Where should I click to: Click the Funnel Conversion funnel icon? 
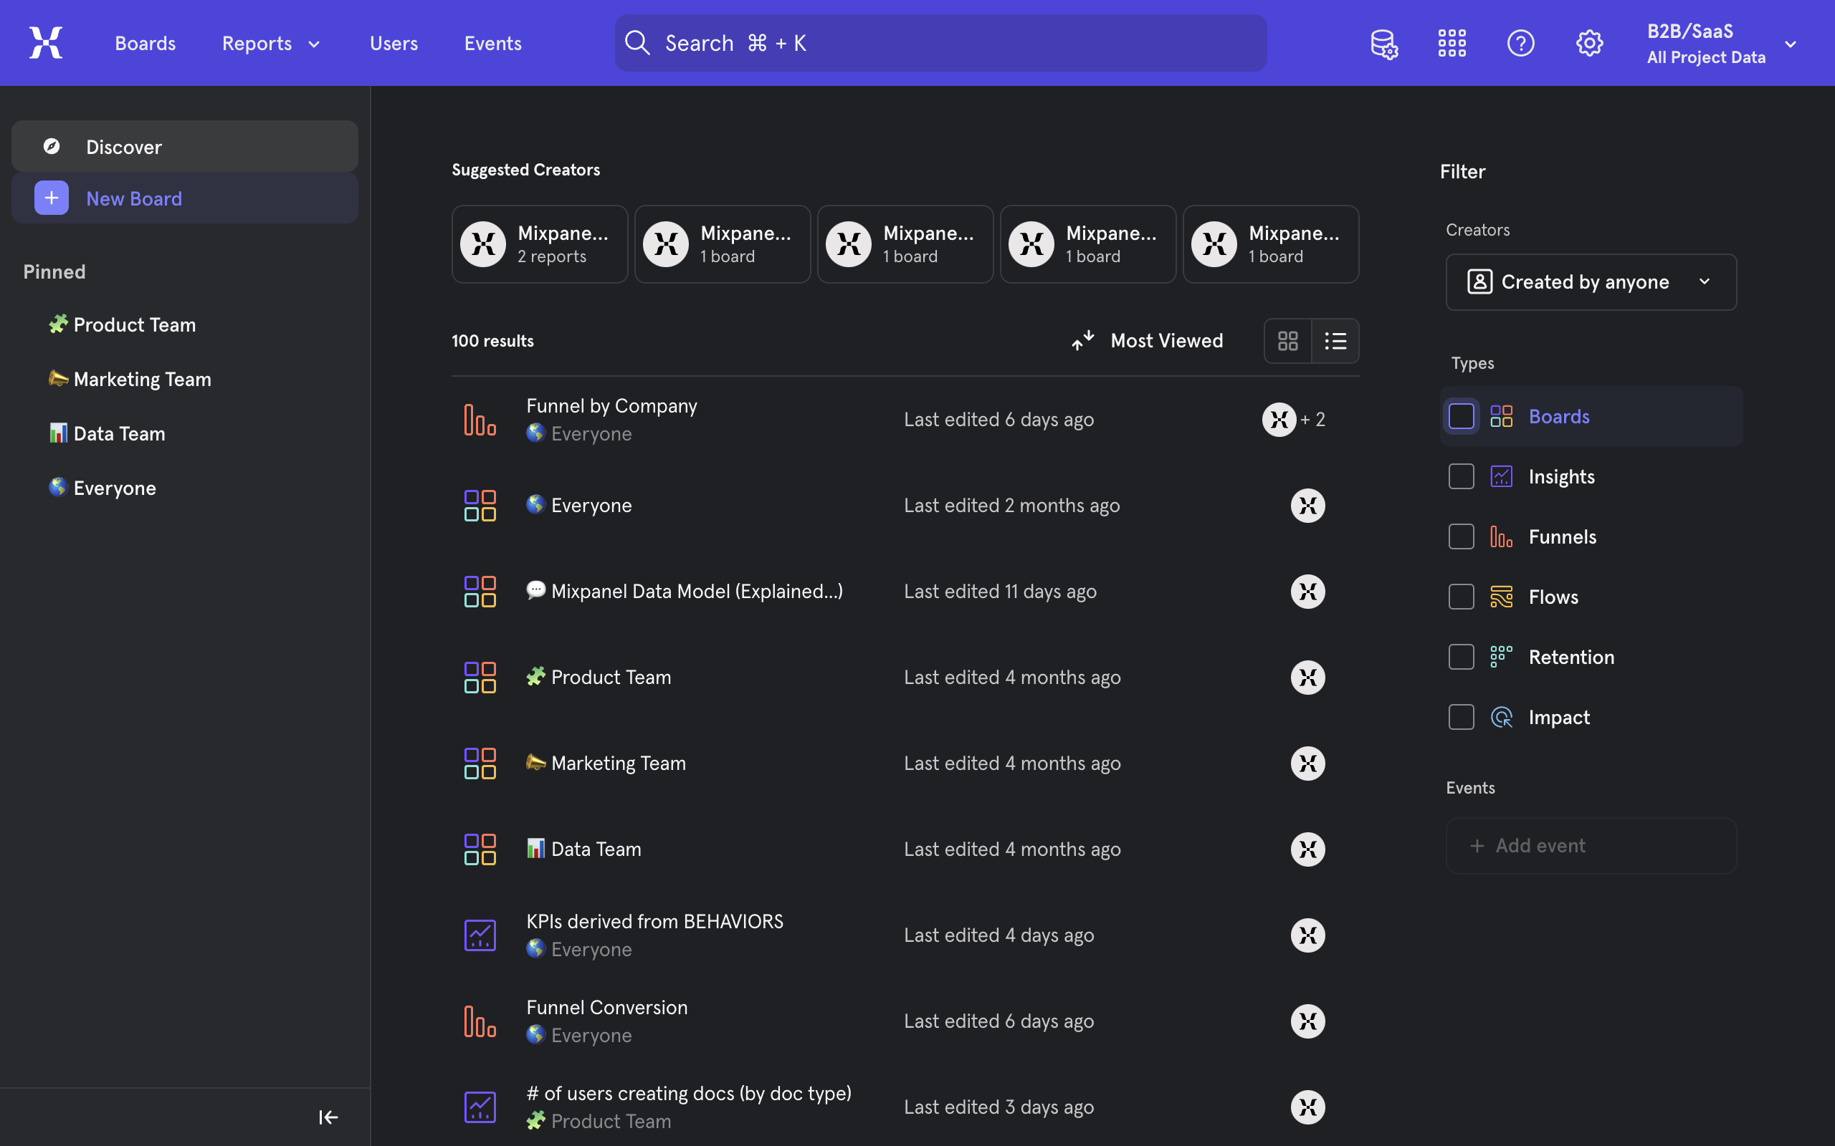(480, 1021)
